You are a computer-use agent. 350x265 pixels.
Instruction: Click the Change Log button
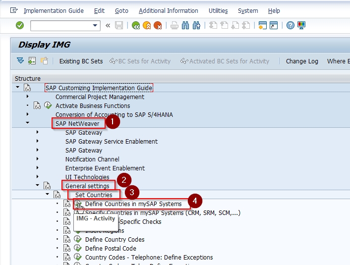tap(302, 61)
